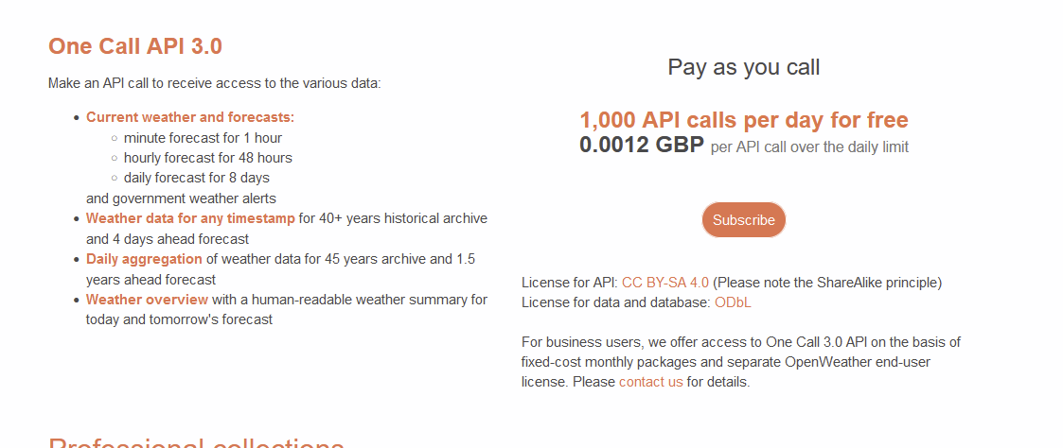Click the per API call over daily limit text
The width and height of the screenshot is (1063, 448).
(809, 147)
